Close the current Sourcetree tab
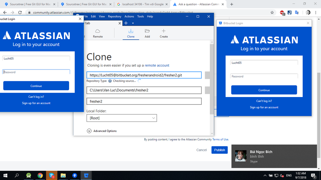This screenshot has width=321, height=180. click(x=120, y=23)
